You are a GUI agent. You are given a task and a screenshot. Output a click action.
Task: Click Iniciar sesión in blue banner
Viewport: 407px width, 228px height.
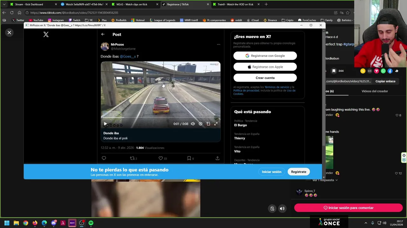coord(272,172)
